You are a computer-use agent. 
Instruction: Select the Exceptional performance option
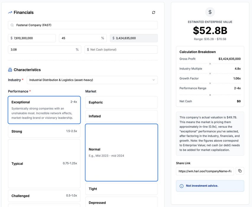click(x=44, y=110)
